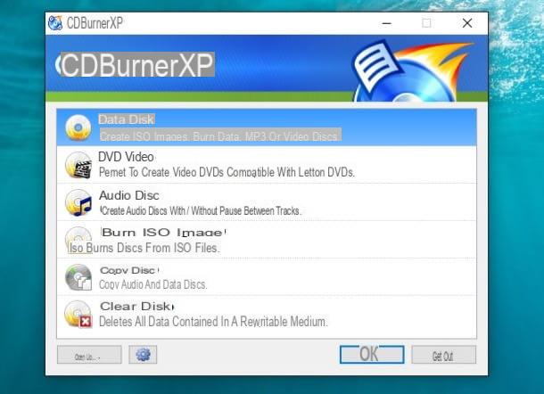Click the Copy Disc icon
Viewport: 544px width, 394px height.
pos(78,277)
